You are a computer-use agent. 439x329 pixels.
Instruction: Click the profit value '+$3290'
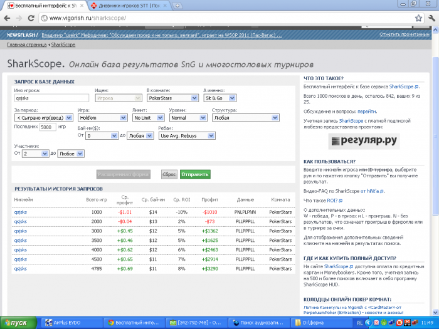tap(209, 269)
